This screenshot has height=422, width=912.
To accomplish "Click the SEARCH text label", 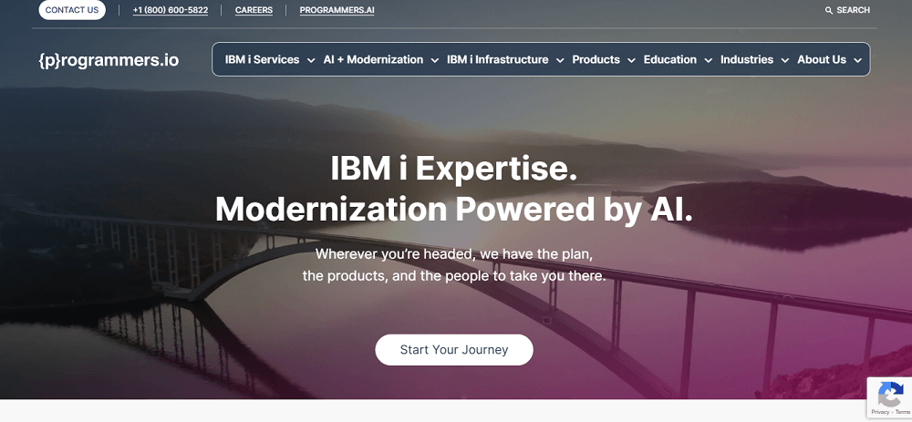I will point(853,11).
